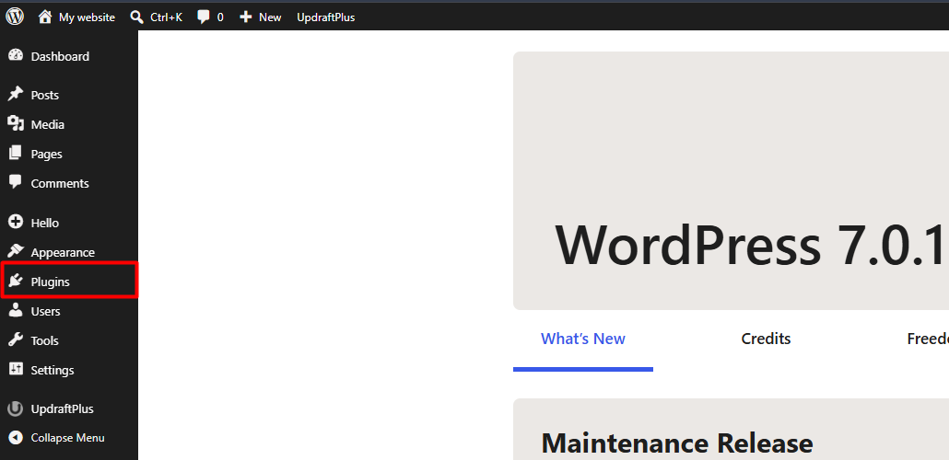Click the WordPress logo icon
The height and width of the screenshot is (460, 949).
[x=15, y=17]
